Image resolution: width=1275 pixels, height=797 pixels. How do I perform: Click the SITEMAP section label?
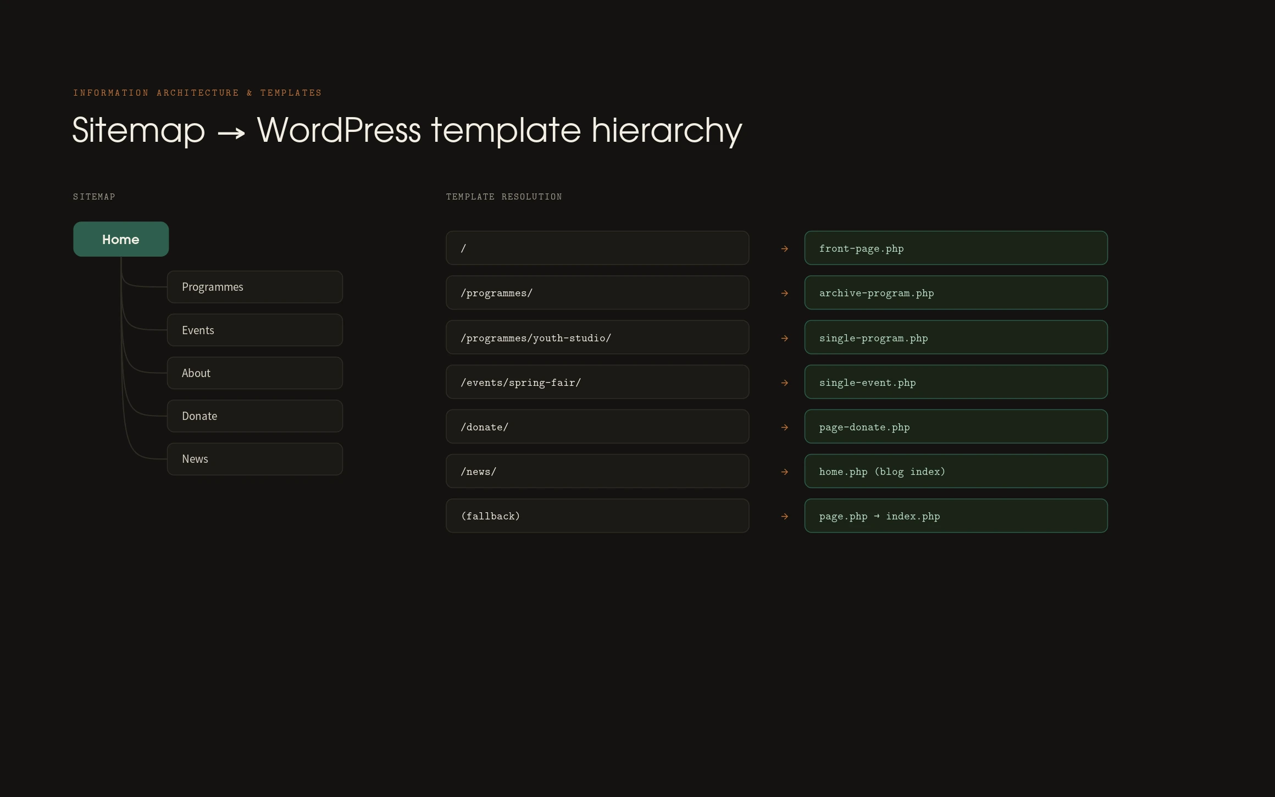point(94,197)
